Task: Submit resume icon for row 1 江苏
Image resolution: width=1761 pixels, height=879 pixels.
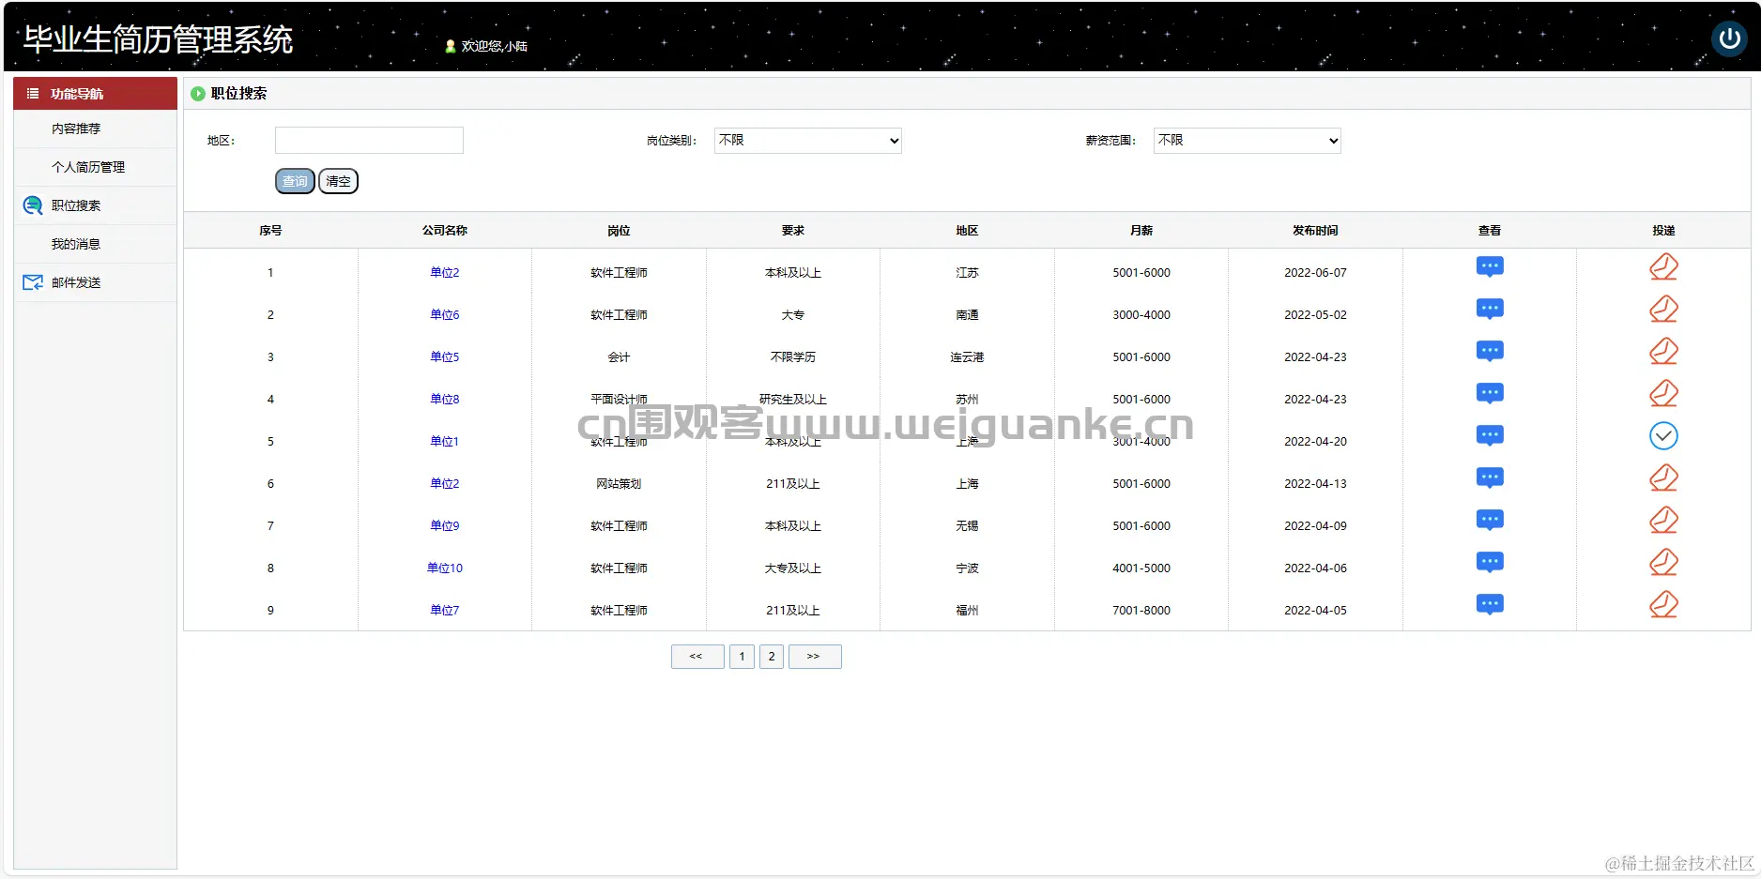Action: coord(1663,267)
